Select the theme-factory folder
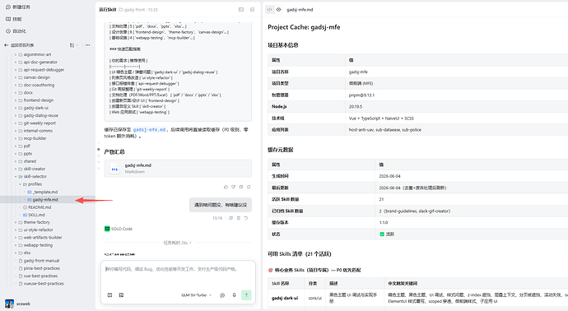Screen dimensions: 568x311 (x=34, y=222)
